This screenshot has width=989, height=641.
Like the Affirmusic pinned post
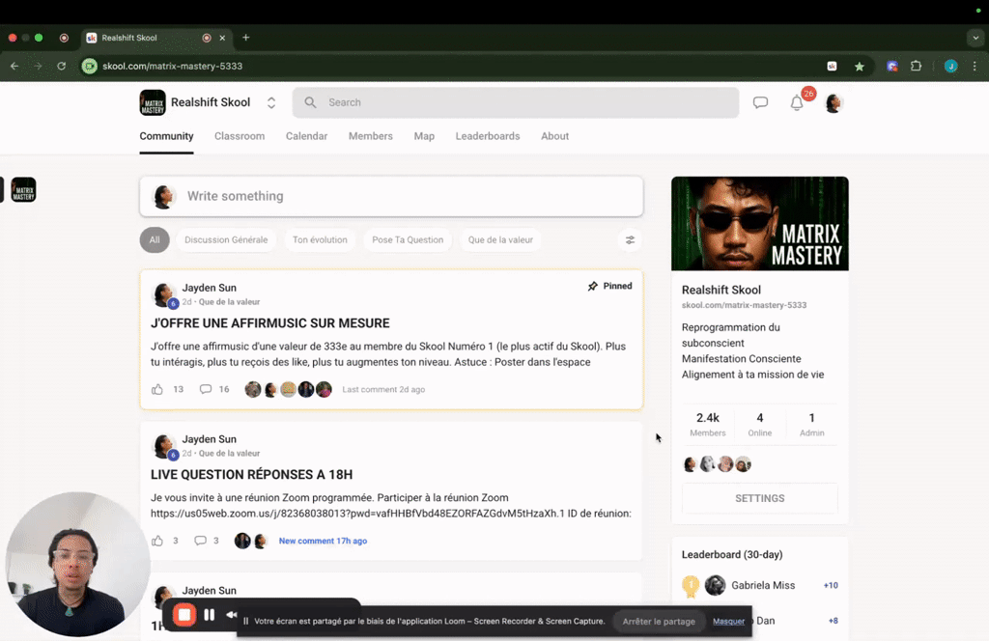point(157,389)
